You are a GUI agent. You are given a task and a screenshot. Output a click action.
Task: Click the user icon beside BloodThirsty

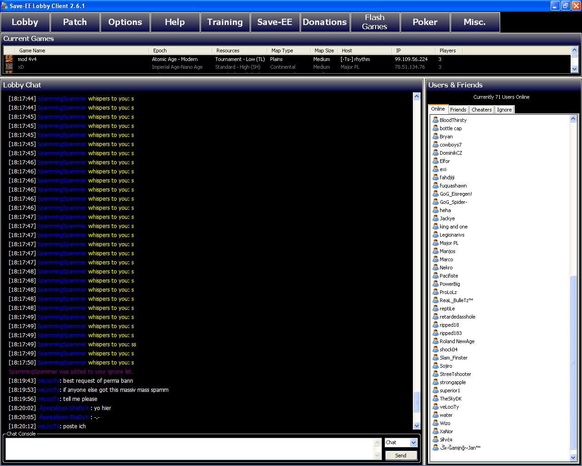tap(435, 120)
